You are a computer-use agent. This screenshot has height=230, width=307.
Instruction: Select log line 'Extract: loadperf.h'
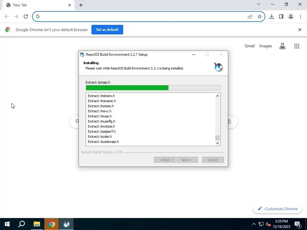102,131
